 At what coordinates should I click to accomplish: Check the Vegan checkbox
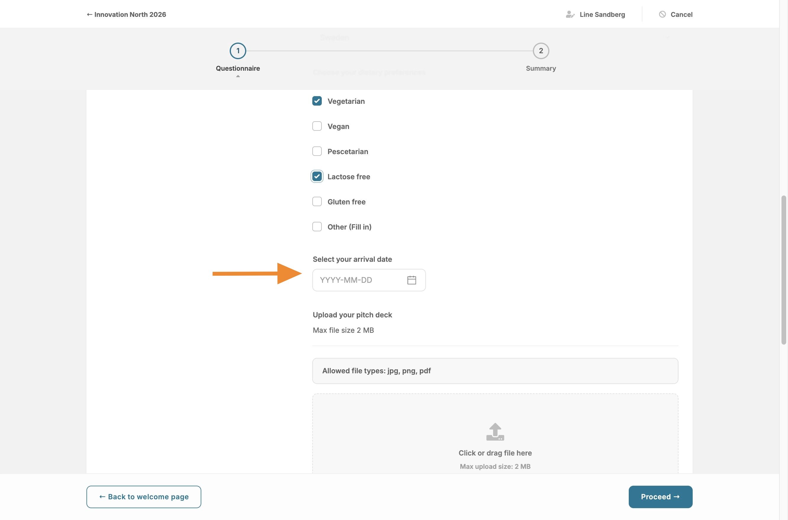click(x=317, y=126)
